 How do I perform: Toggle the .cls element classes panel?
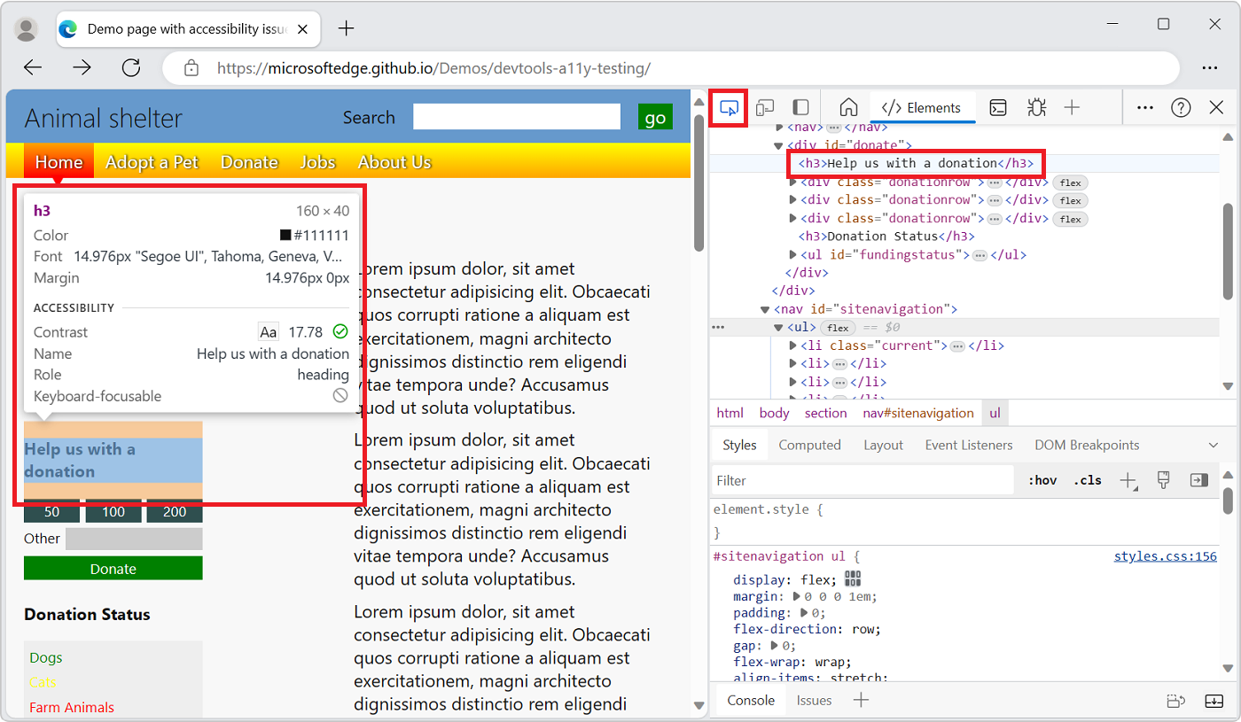click(1087, 480)
